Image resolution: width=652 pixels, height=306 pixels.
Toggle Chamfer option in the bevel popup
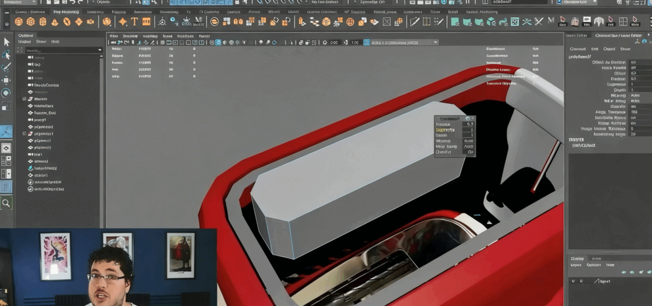469,152
